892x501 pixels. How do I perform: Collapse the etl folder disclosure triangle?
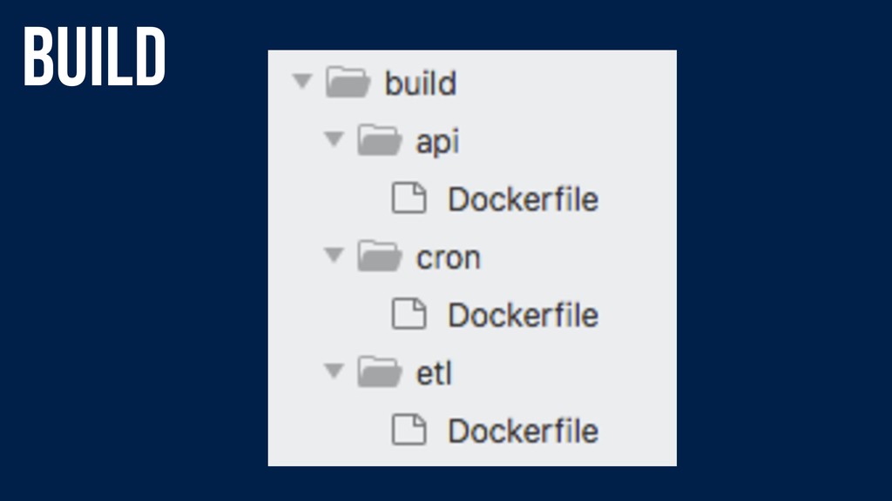[334, 371]
